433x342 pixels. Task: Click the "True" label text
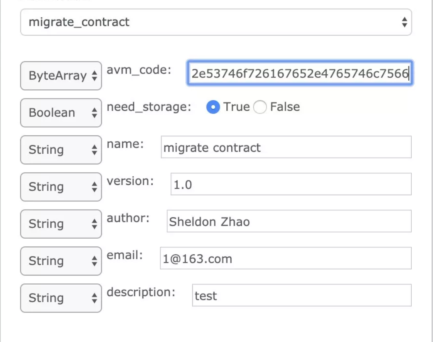click(x=237, y=107)
